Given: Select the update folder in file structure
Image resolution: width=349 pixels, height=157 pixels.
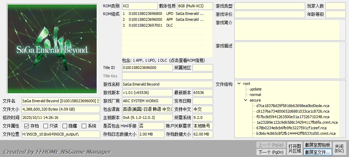Looking at the screenshot, I should pyautogui.click(x=255, y=89).
